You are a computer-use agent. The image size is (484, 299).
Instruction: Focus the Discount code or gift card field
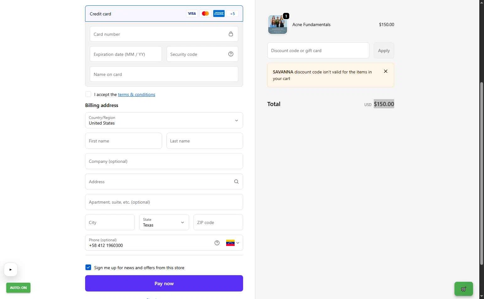pos(318,51)
